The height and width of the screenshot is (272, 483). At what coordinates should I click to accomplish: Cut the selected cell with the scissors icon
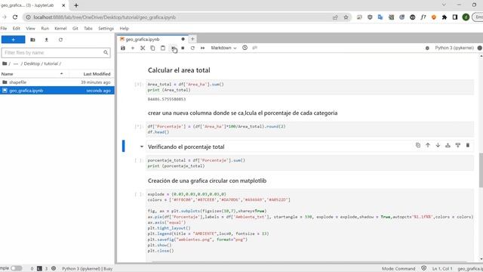143,48
